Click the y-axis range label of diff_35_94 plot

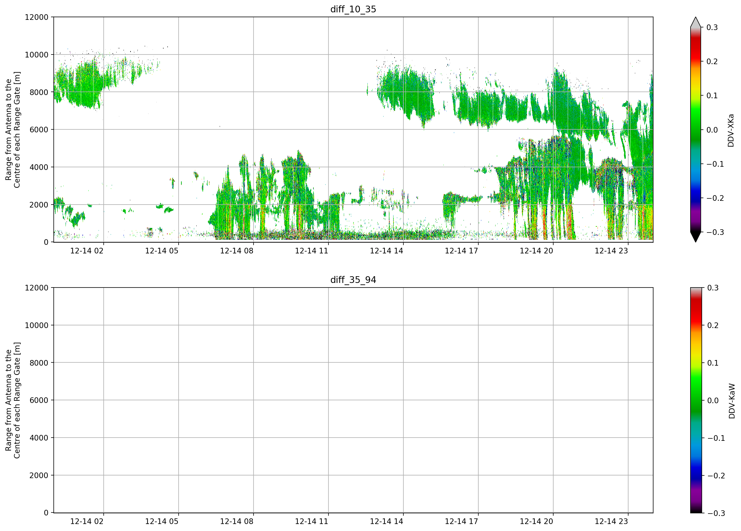pos(13,400)
